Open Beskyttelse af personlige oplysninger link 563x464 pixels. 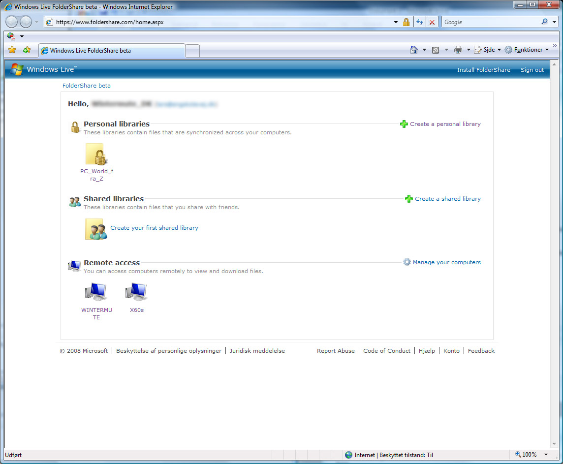[x=169, y=351]
